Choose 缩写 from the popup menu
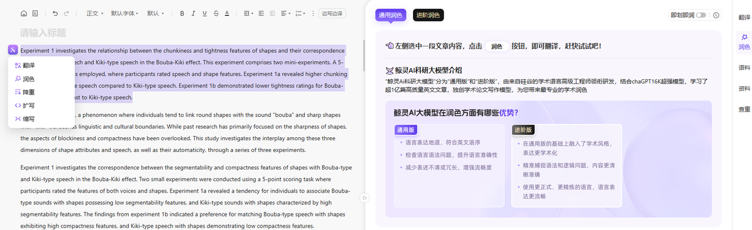Image resolution: width=752 pixels, height=230 pixels. (41, 119)
